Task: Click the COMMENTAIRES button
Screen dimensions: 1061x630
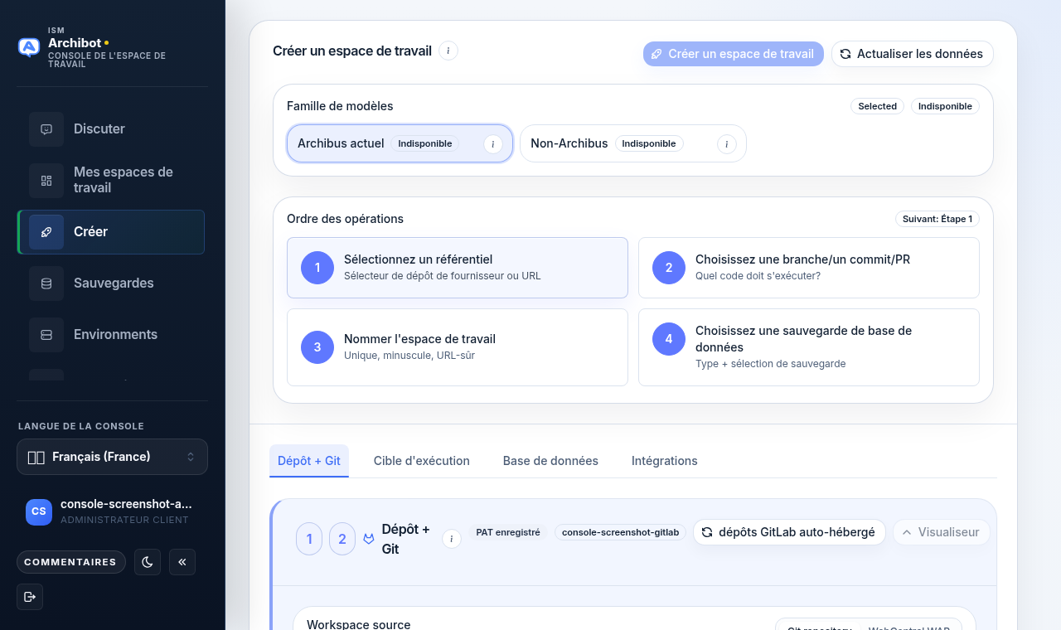Action: pos(71,562)
